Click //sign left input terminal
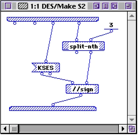 72,83
